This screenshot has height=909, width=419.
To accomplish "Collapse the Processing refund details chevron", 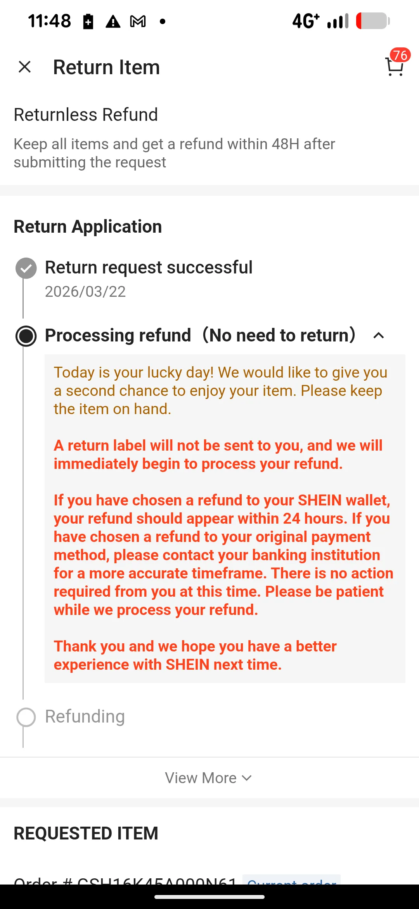I will [379, 336].
